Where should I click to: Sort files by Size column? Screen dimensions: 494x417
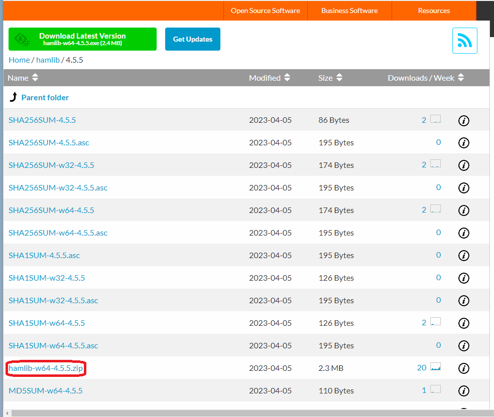point(330,78)
